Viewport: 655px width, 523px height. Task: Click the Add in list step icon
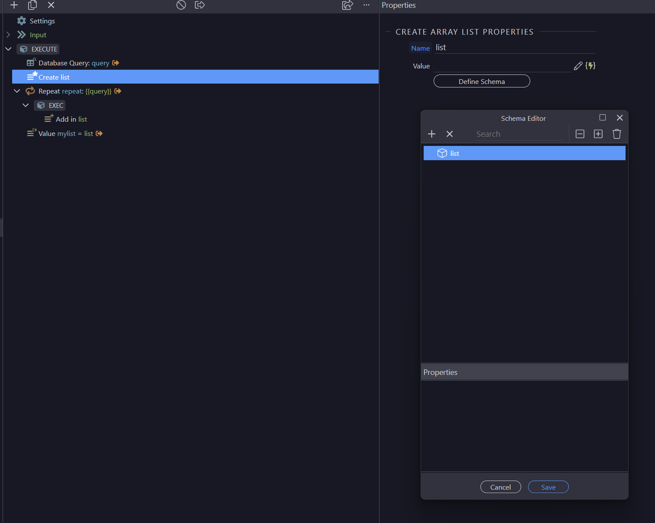click(49, 118)
